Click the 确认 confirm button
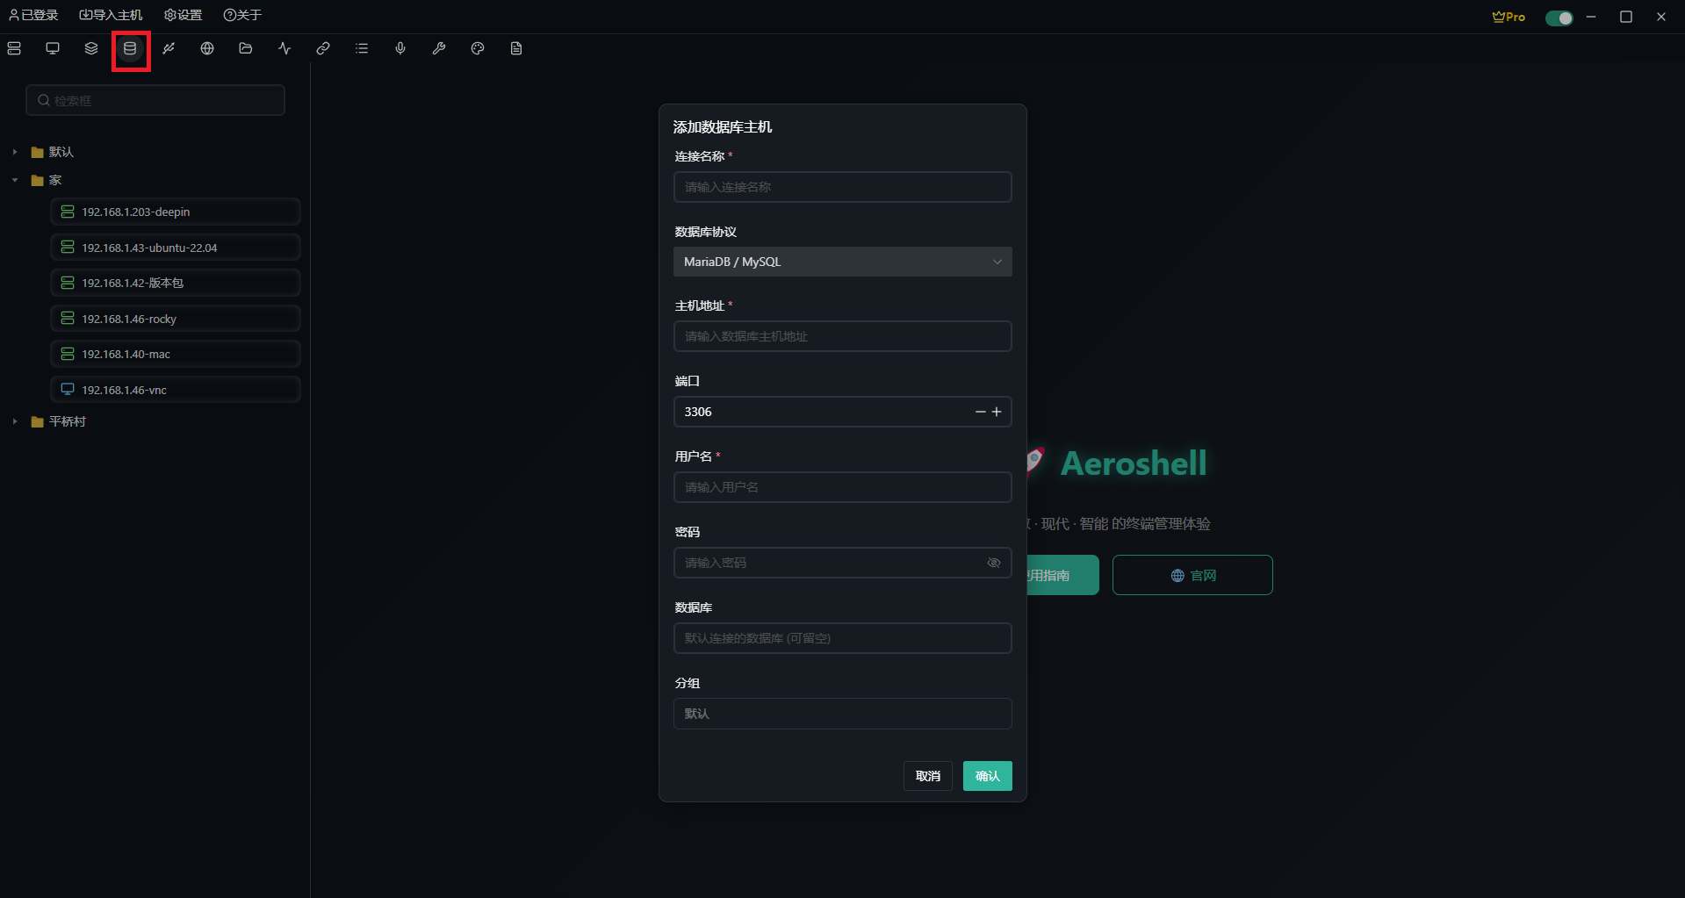This screenshot has width=1685, height=898. [x=987, y=776]
